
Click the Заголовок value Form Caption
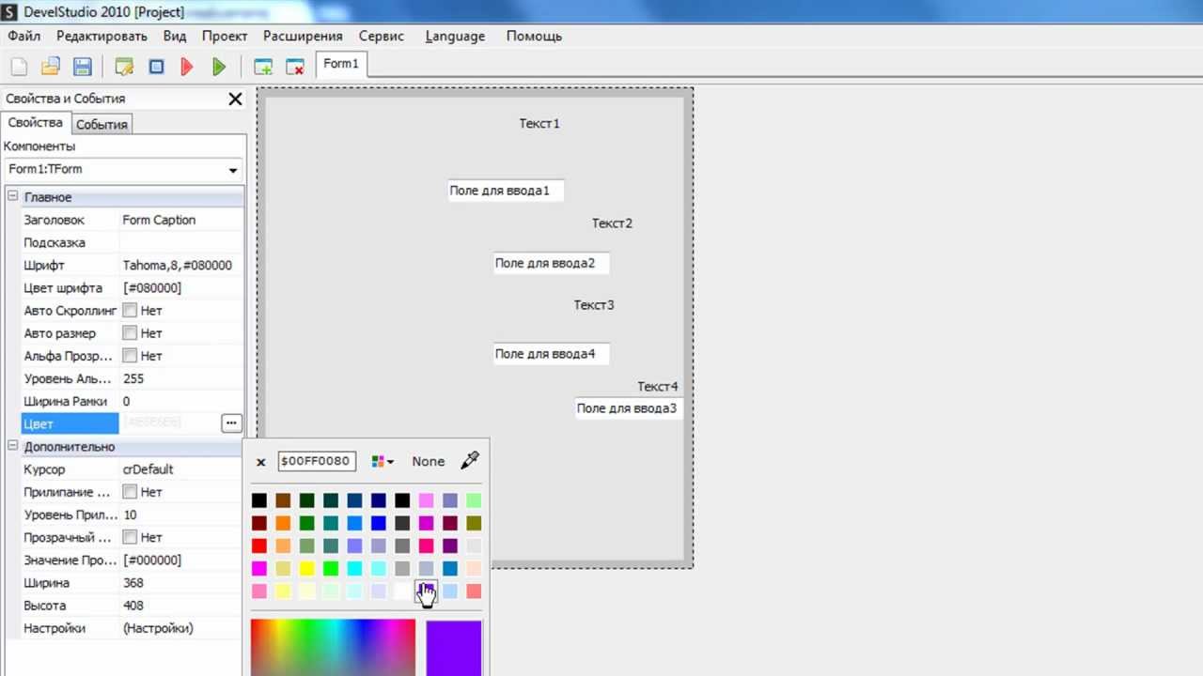coord(159,220)
